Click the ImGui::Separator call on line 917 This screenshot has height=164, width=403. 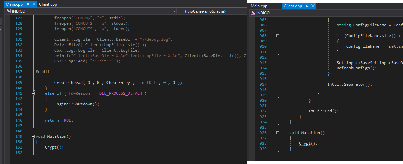coord(349,84)
